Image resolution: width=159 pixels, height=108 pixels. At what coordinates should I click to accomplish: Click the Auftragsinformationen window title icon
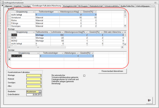(2, 2)
